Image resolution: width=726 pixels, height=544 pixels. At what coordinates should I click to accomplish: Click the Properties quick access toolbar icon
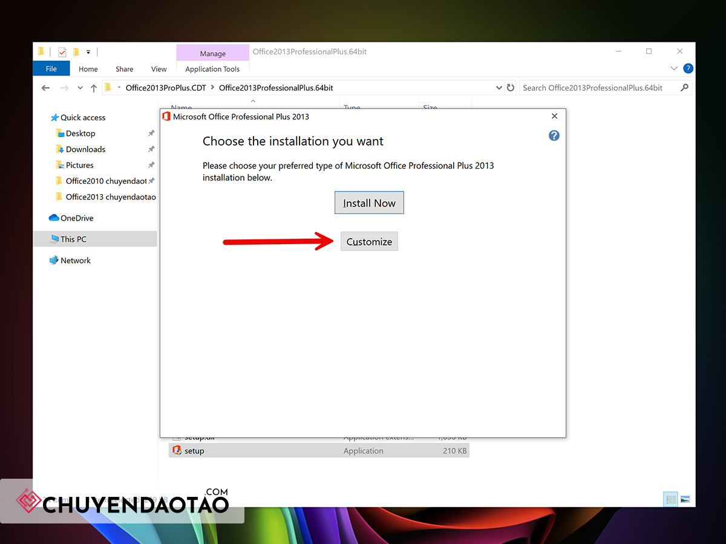[62, 52]
